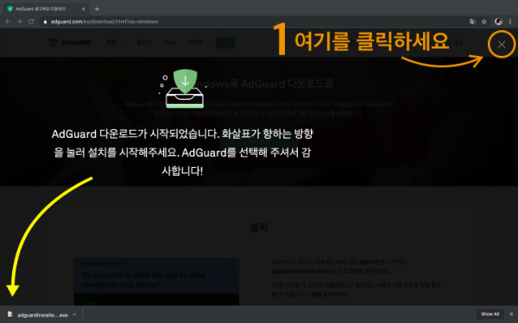Image resolution: width=518 pixels, height=323 pixels.
Task: Close the AdGuard browser tab
Action: [83, 9]
